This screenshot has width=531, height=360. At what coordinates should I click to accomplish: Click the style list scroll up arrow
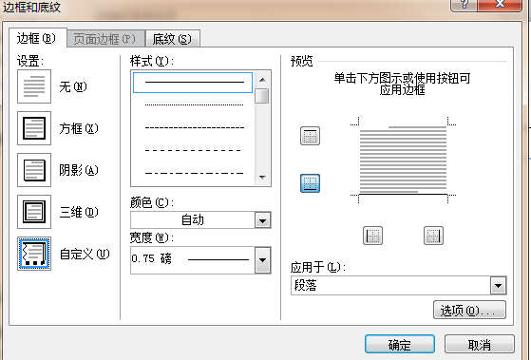[262, 80]
